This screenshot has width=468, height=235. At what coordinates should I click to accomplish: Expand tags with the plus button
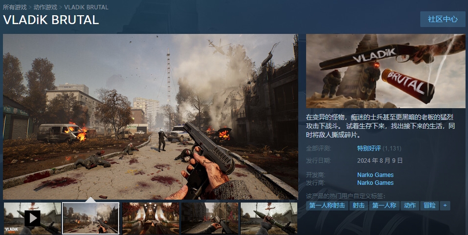click(445, 206)
